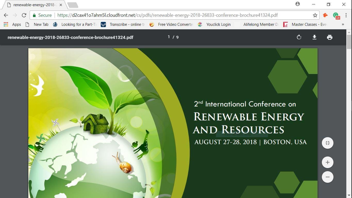Open the Apps bookmarks shortcut
Screen dimensions: 352x198
(12, 24)
